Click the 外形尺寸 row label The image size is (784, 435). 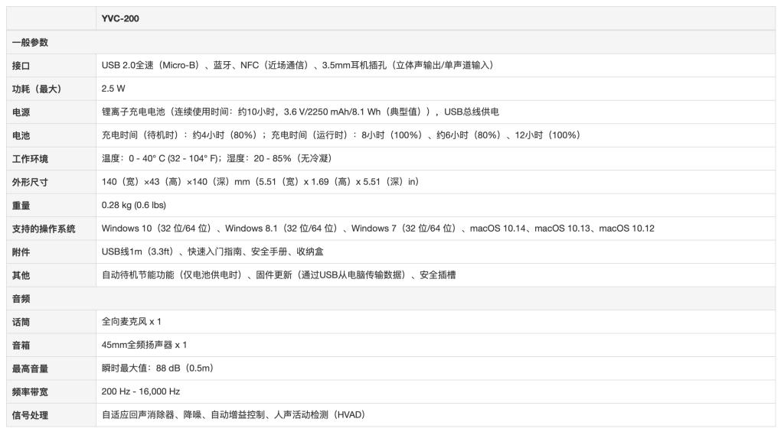[x=31, y=182]
